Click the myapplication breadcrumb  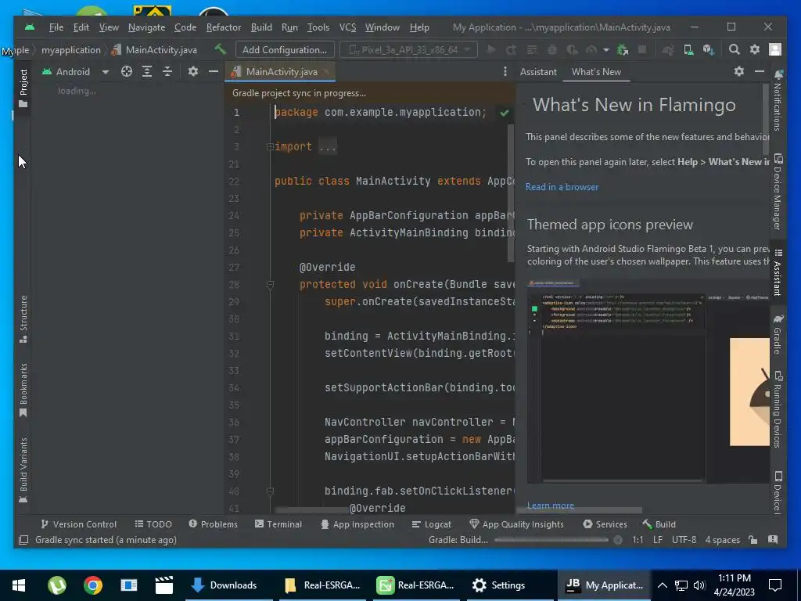[71, 50]
